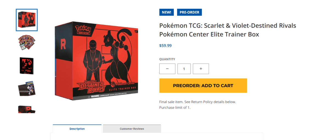Open the Customer Reviews tab

click(x=132, y=129)
